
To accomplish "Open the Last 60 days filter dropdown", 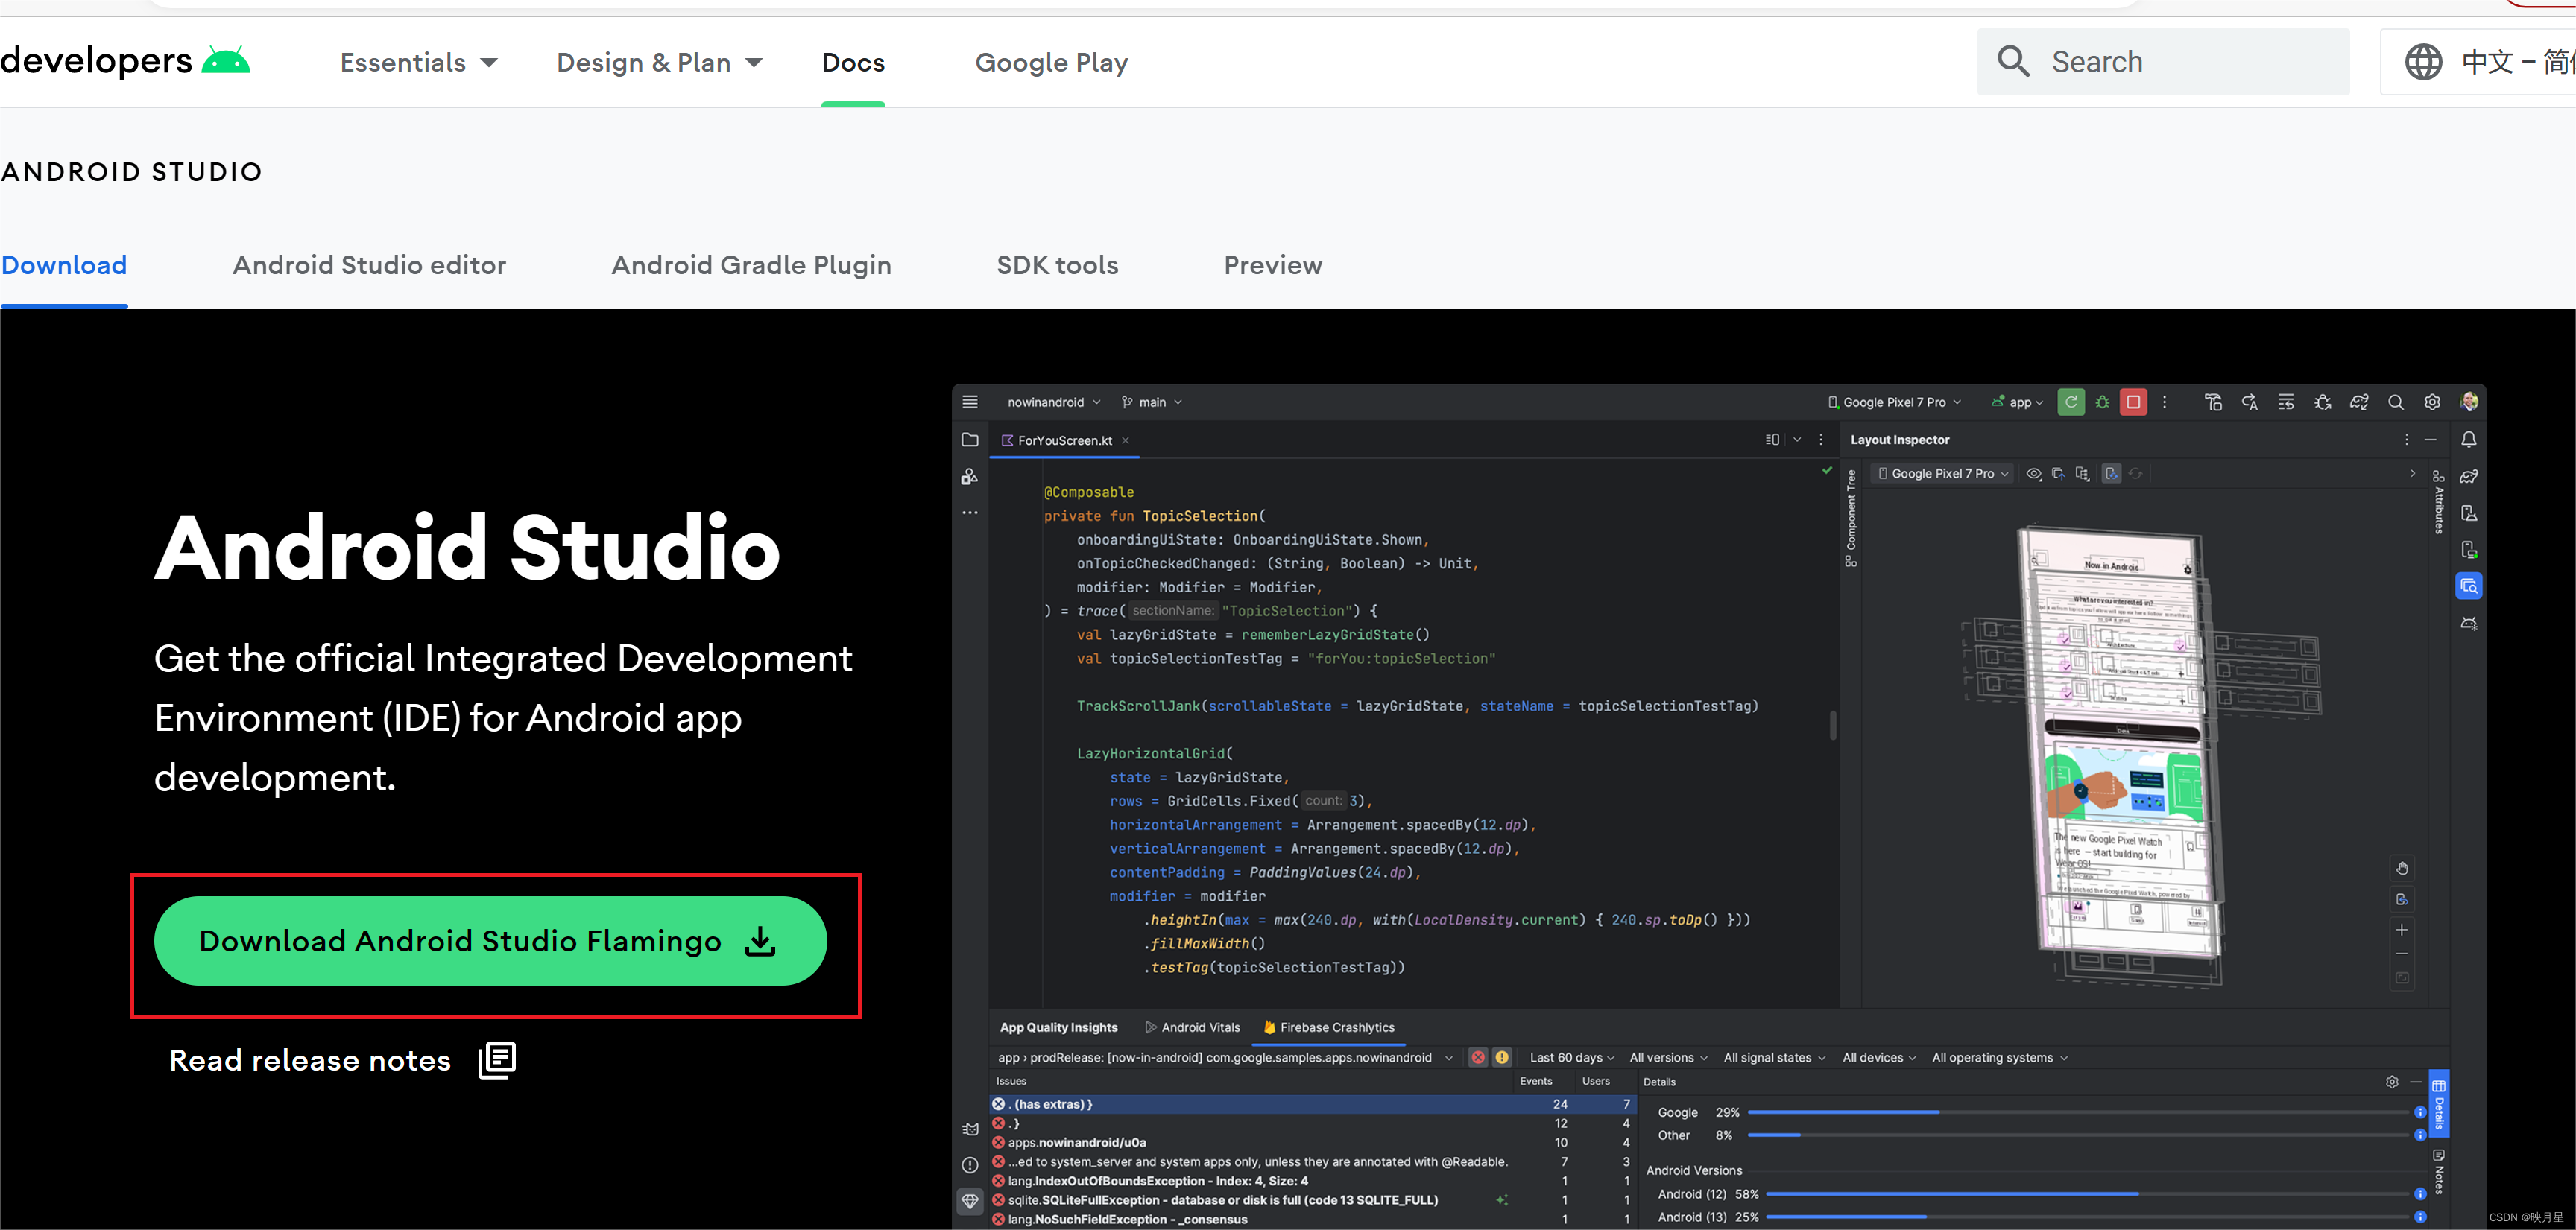I will 1570,1057.
